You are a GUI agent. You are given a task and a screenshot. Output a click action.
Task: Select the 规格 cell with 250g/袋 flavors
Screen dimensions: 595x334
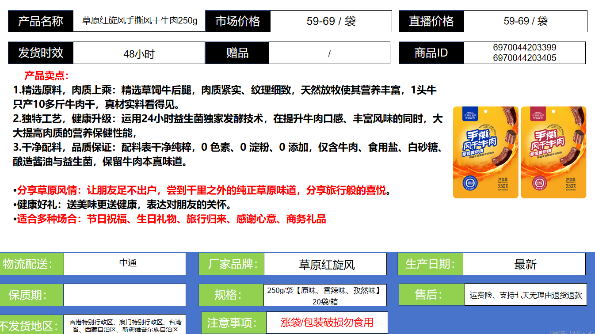(325, 295)
